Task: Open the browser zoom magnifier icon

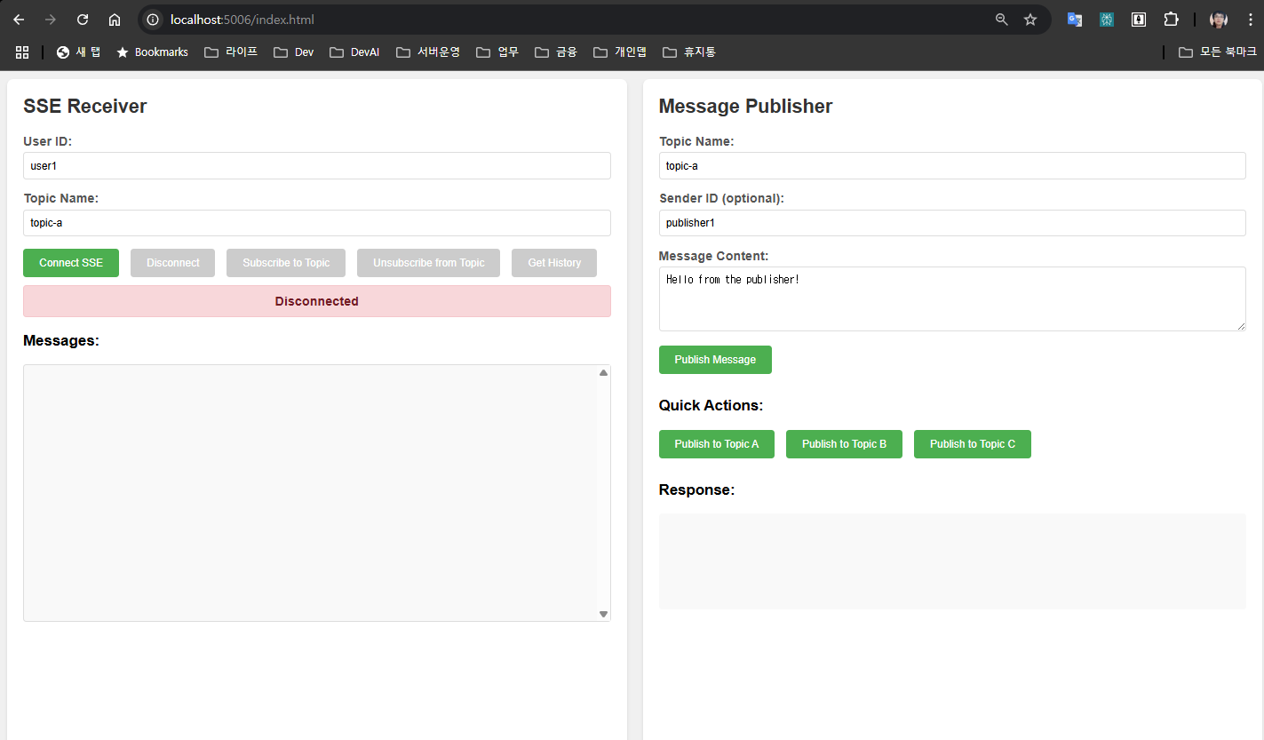Action: (x=1001, y=20)
